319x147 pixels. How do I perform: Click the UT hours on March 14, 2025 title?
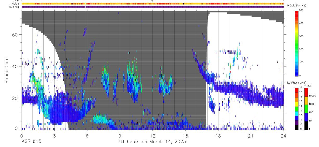[152, 142]
